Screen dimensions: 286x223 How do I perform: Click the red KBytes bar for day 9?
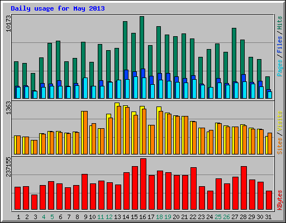[x=84, y=192]
